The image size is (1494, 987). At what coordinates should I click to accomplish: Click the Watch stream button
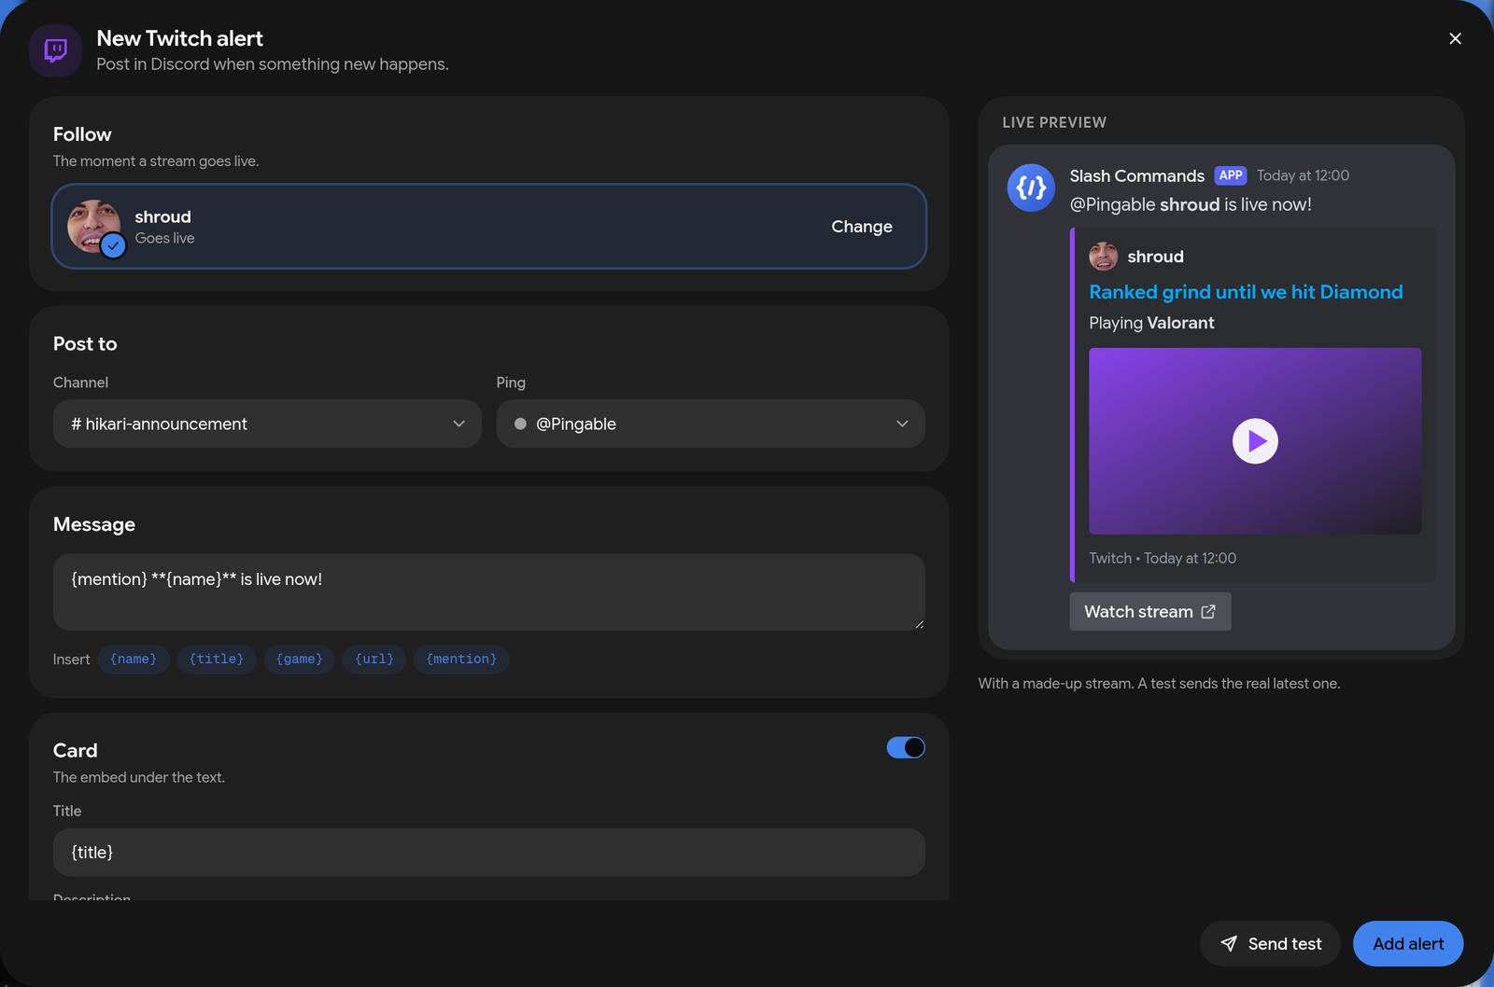coord(1150,612)
